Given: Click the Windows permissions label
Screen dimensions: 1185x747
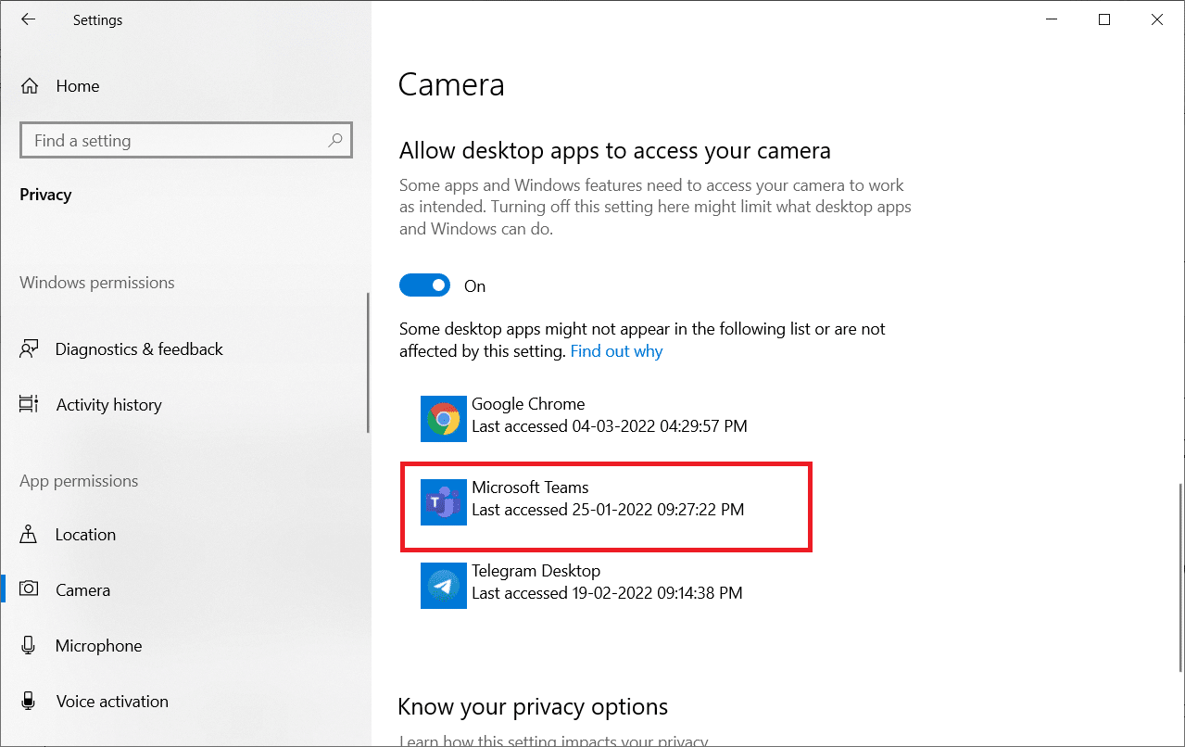Looking at the screenshot, I should click(x=96, y=283).
